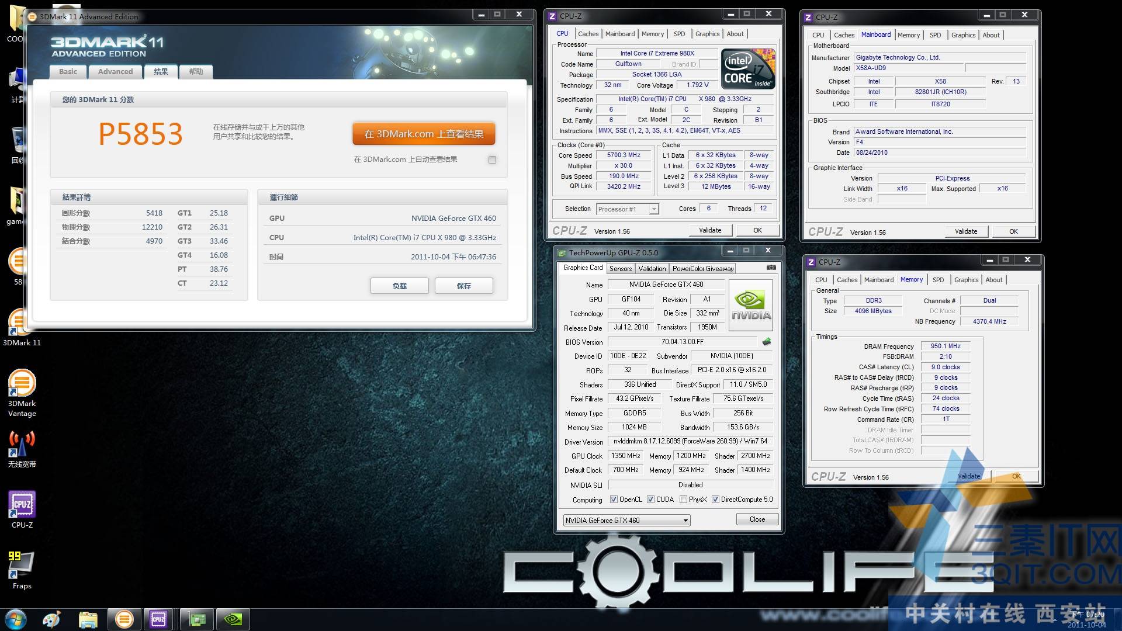Open the 3DMark 11 desktop shortcut
The width and height of the screenshot is (1122, 631).
pyautogui.click(x=22, y=327)
